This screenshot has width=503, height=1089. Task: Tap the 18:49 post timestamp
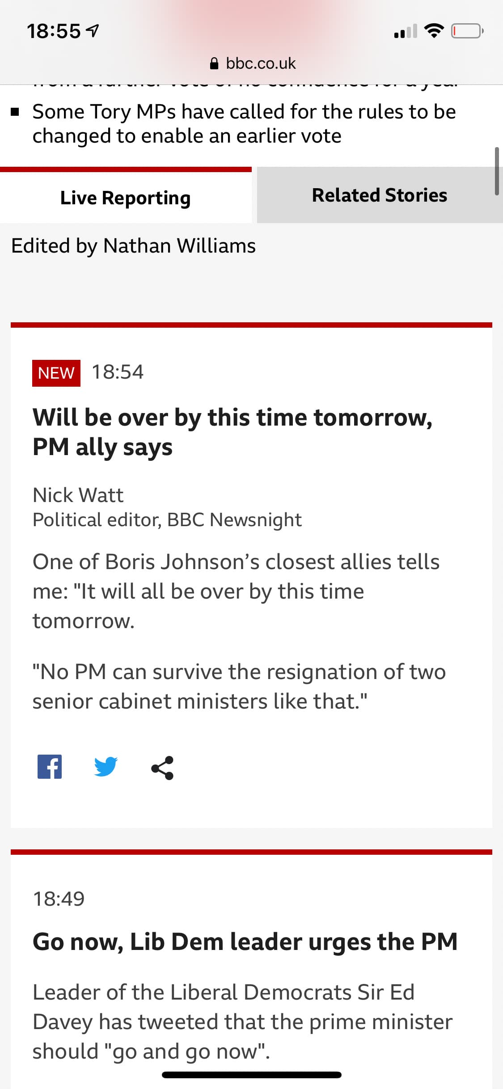click(59, 899)
